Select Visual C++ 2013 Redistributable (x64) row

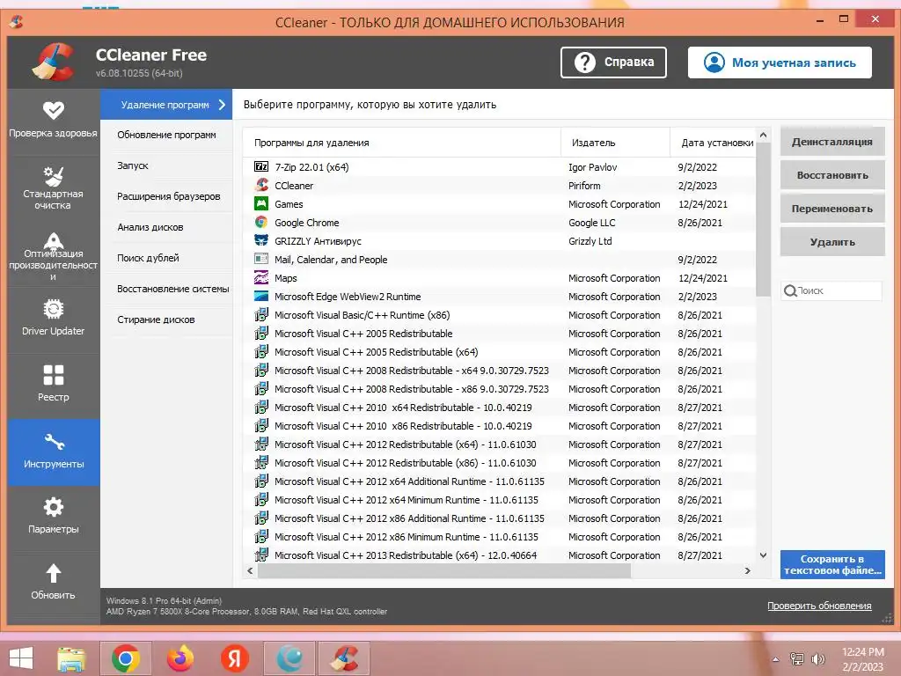tap(499, 555)
